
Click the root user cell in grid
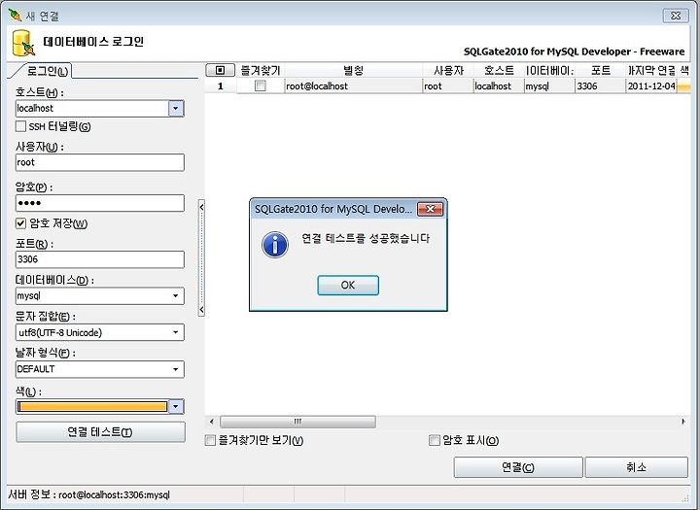pyautogui.click(x=448, y=86)
